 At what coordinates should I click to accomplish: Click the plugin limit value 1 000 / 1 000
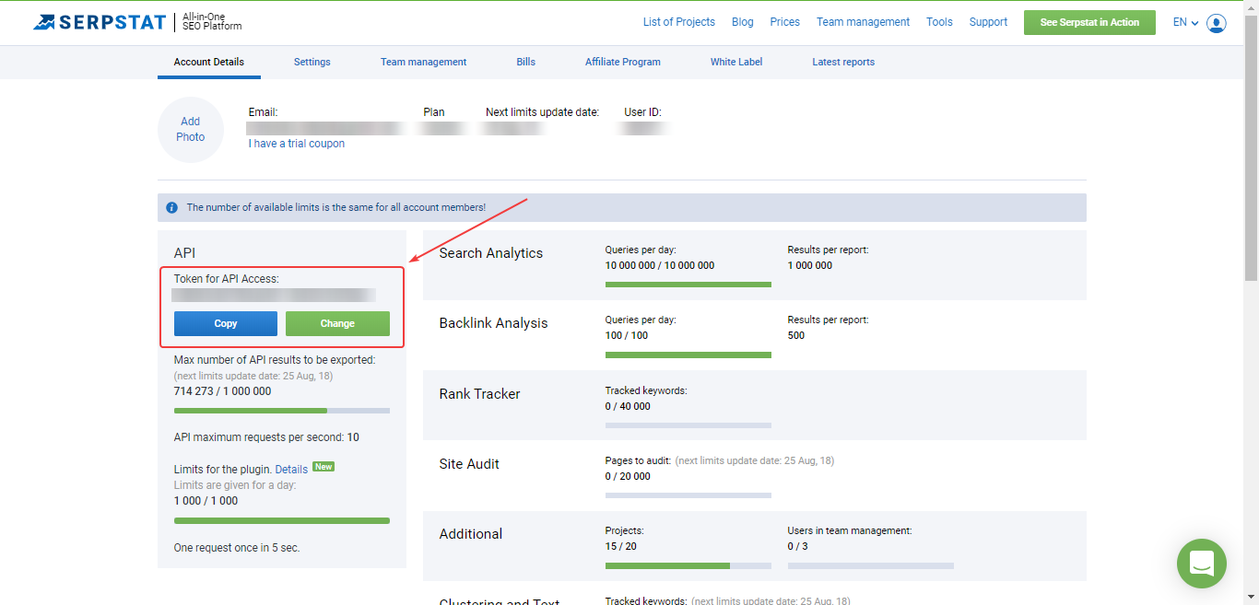(206, 501)
